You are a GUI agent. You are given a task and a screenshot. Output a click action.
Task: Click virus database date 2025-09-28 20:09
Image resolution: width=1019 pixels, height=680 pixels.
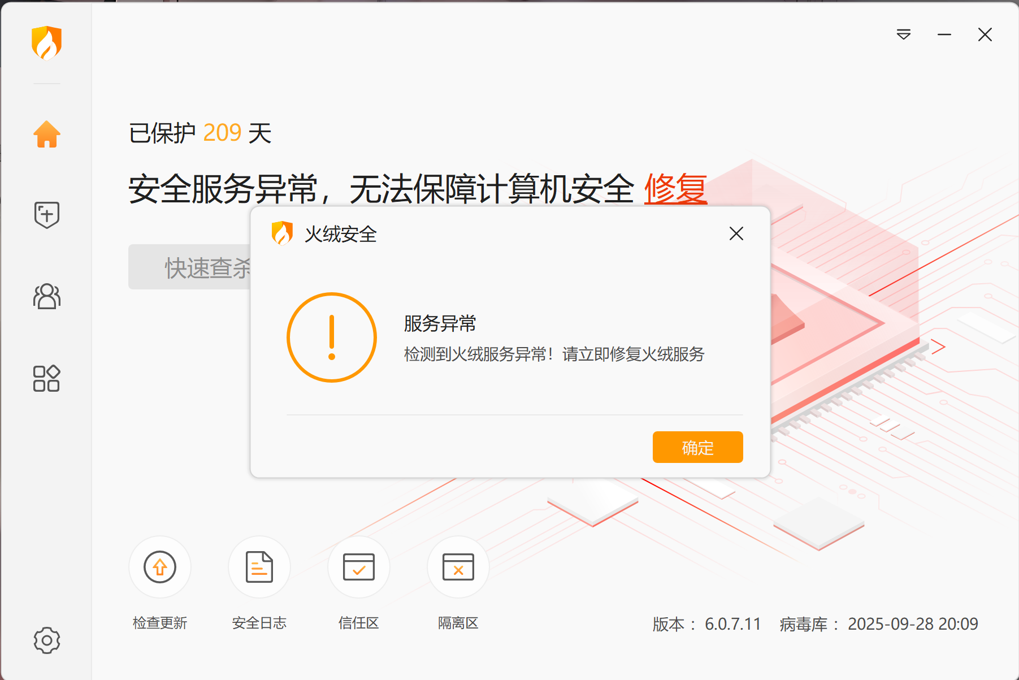913,624
